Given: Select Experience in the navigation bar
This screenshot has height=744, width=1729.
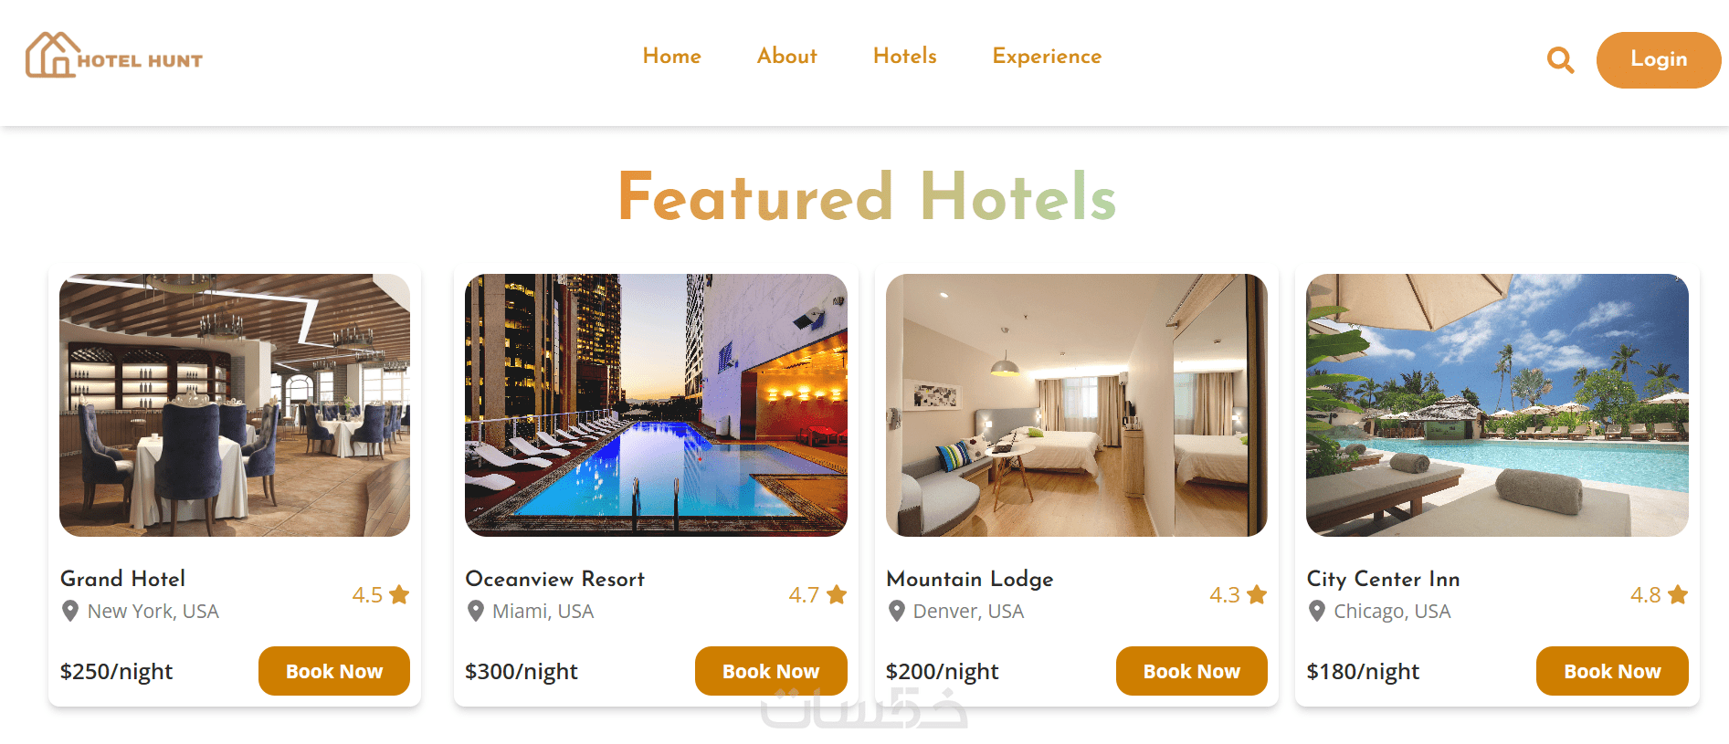Looking at the screenshot, I should pos(1047,57).
